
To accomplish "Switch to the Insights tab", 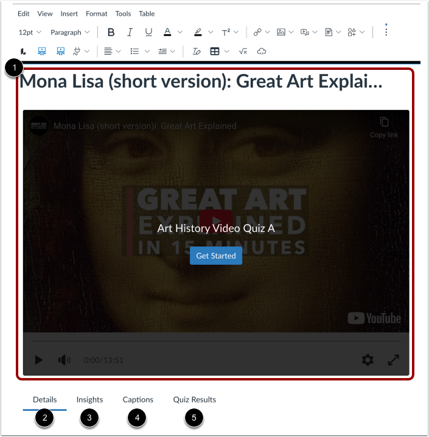I will point(89,400).
